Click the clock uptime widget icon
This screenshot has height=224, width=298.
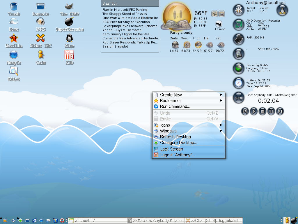239,83
